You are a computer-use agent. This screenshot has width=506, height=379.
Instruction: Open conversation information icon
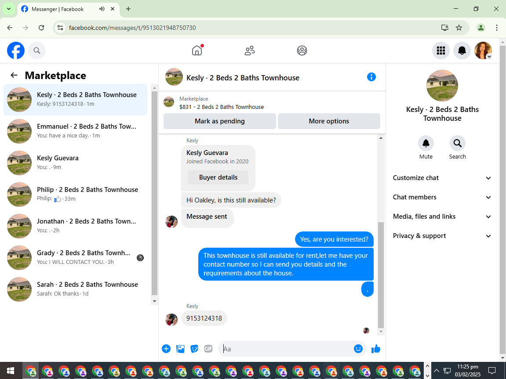click(x=371, y=77)
